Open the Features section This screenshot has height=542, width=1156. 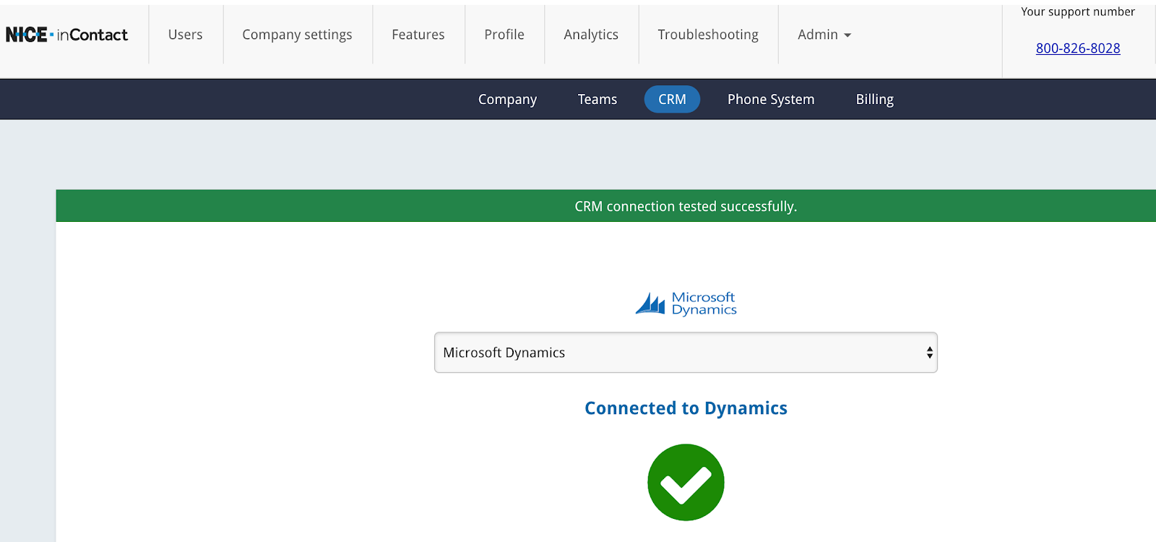418,35
